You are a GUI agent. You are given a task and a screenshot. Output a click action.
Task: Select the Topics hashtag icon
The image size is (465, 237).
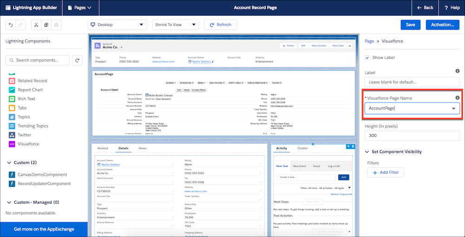[12, 117]
